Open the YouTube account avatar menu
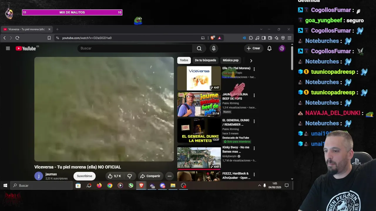The width and height of the screenshot is (376, 211). [282, 48]
